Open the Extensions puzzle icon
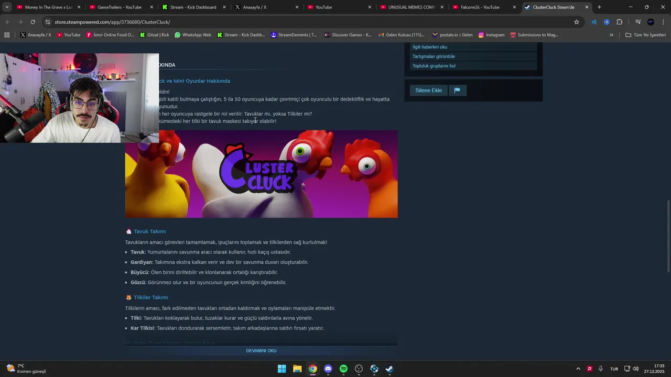 pos(619,22)
